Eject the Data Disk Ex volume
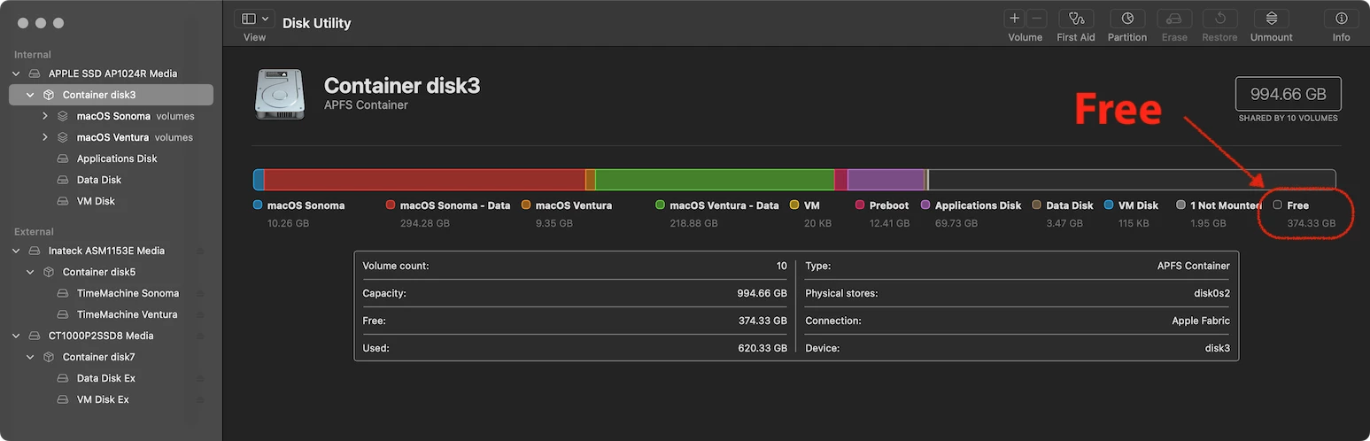Image resolution: width=1370 pixels, height=441 pixels. click(x=200, y=378)
